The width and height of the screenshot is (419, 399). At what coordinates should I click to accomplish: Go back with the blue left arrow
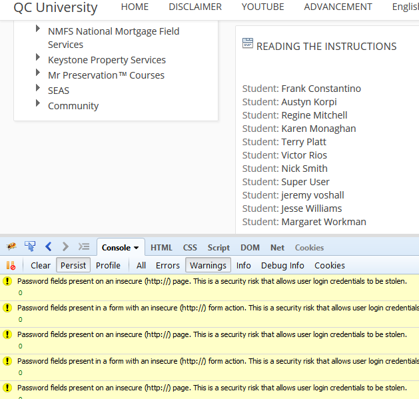click(x=49, y=246)
